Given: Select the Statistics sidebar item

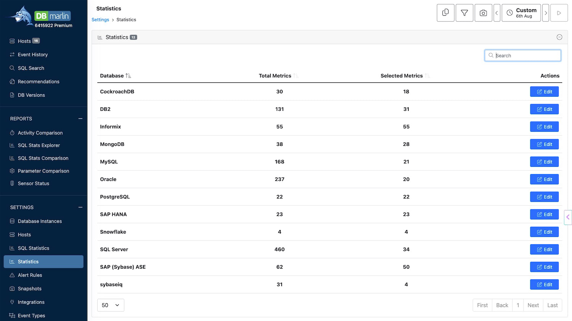Looking at the screenshot, I should [43, 262].
